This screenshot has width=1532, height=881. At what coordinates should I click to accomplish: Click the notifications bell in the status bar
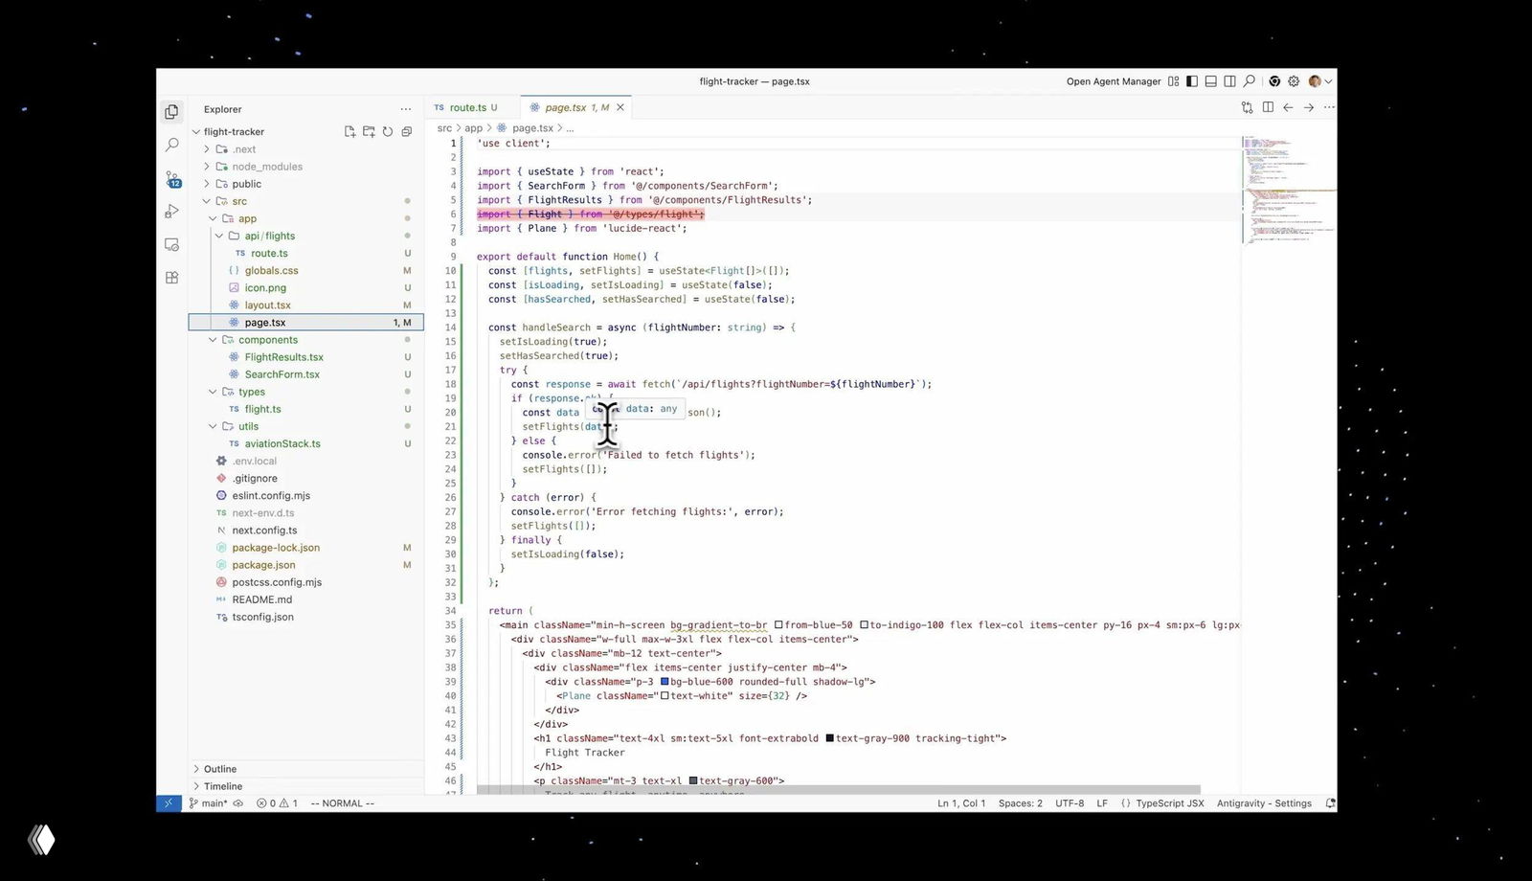point(1329,803)
